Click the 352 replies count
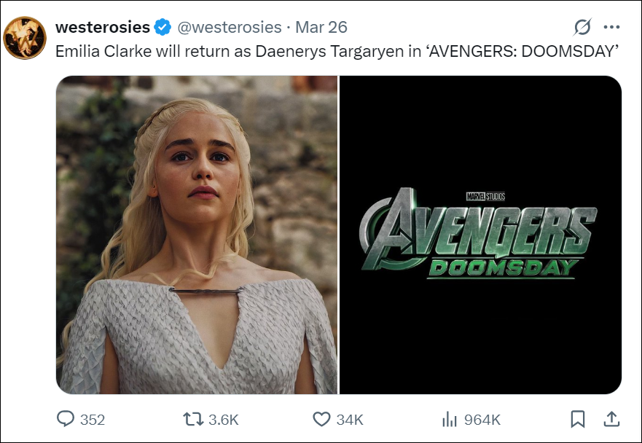The image size is (642, 443). point(93,420)
